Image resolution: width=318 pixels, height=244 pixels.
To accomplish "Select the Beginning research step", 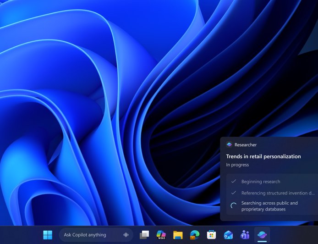I will click(x=261, y=182).
